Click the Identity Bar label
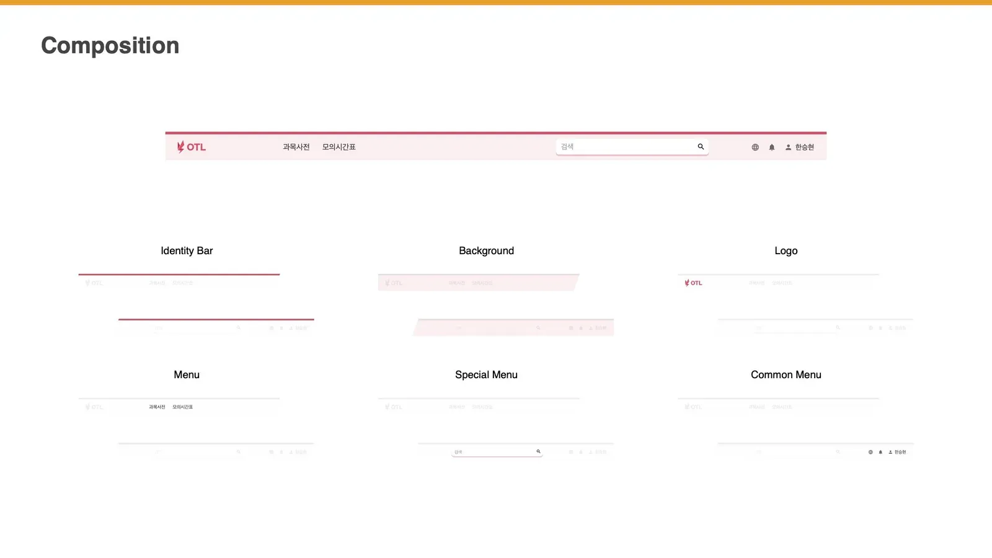Image resolution: width=992 pixels, height=558 pixels. point(187,250)
